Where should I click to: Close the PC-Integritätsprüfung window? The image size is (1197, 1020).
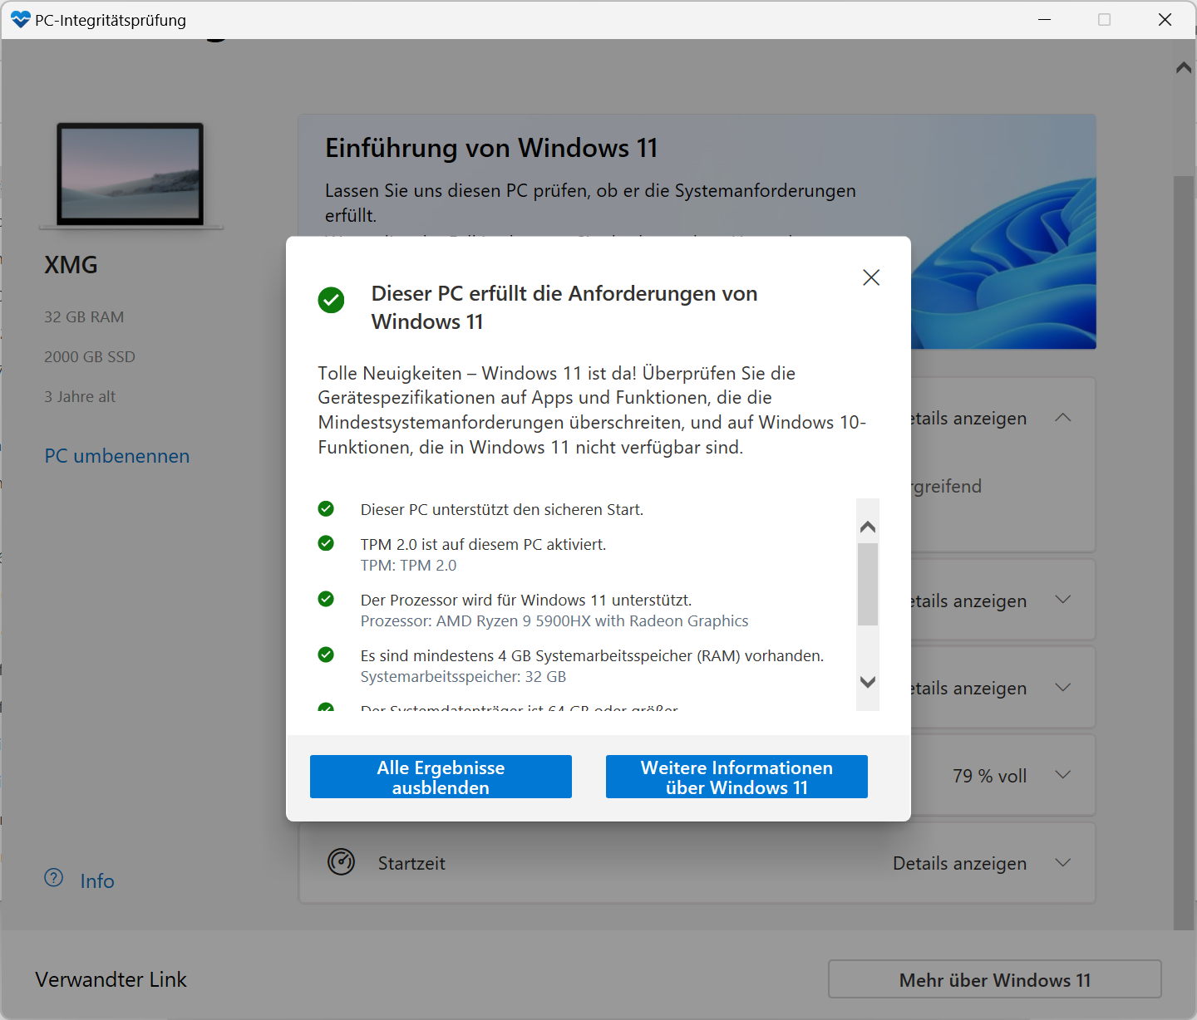click(1165, 19)
